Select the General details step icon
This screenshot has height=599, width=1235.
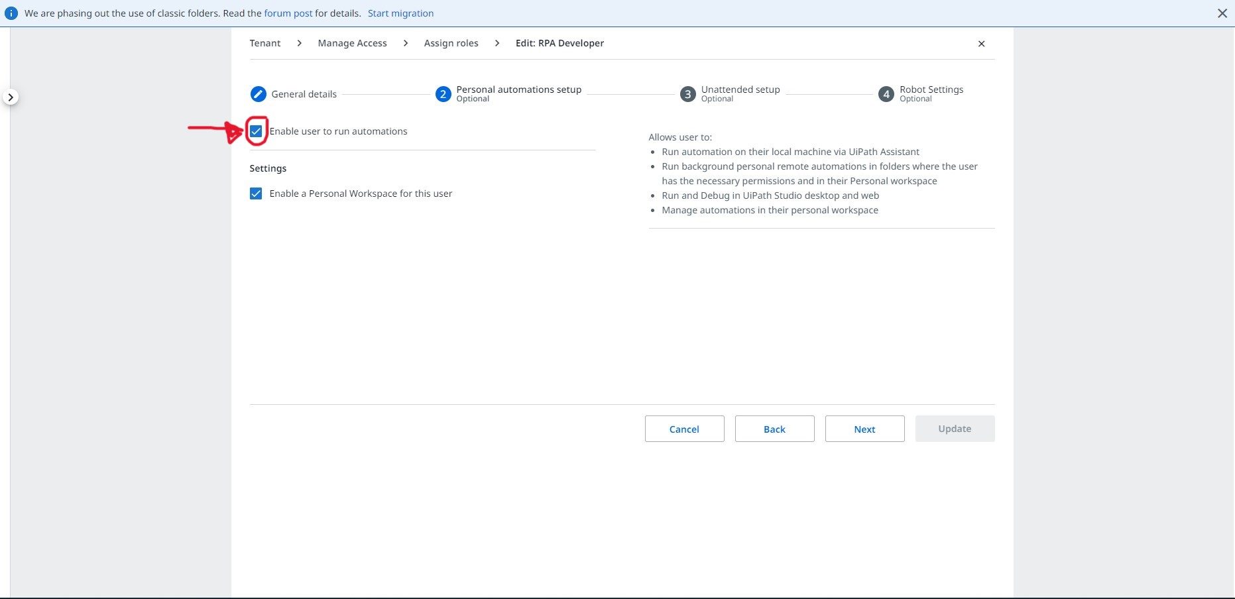pos(257,93)
